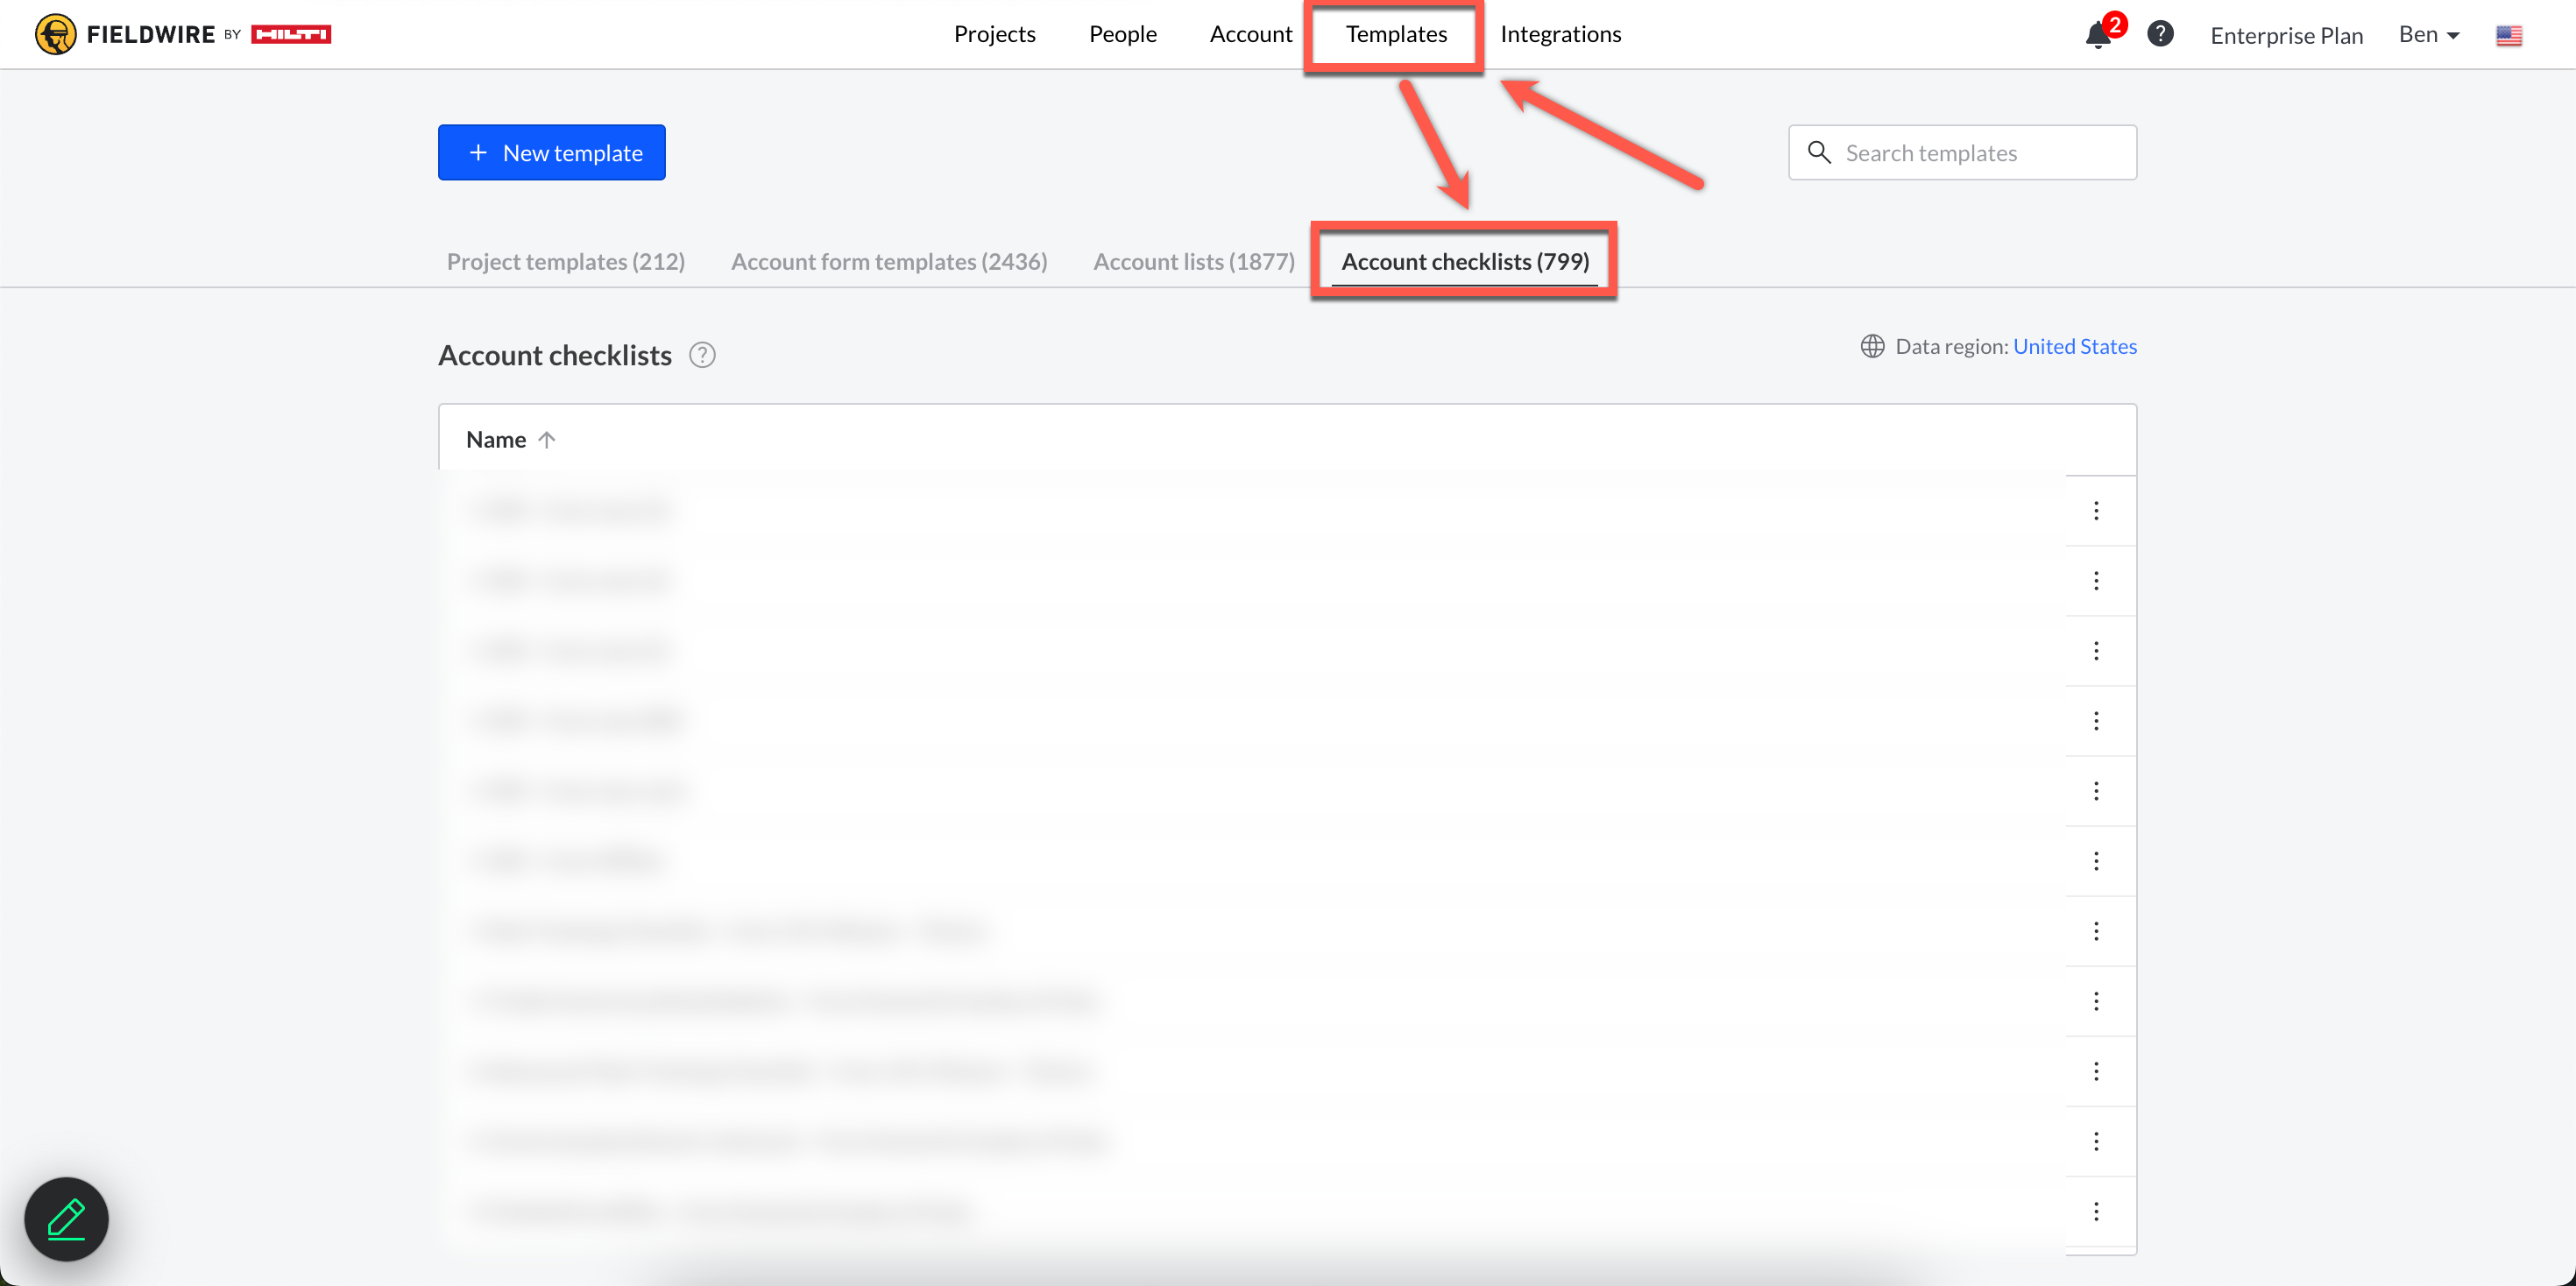Click the help question mark icon
2576x1286 pixels.
click(x=2160, y=34)
